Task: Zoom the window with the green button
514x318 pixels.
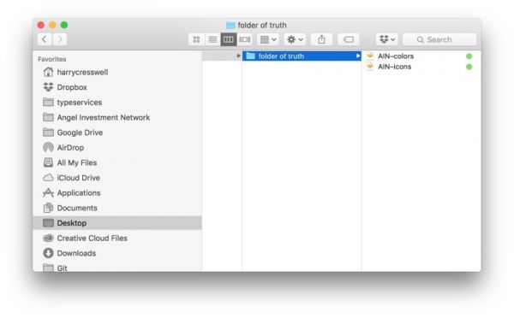Action: tap(64, 25)
